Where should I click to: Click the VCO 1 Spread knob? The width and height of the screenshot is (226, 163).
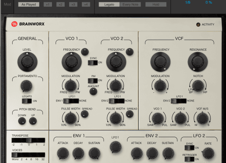point(85,114)
